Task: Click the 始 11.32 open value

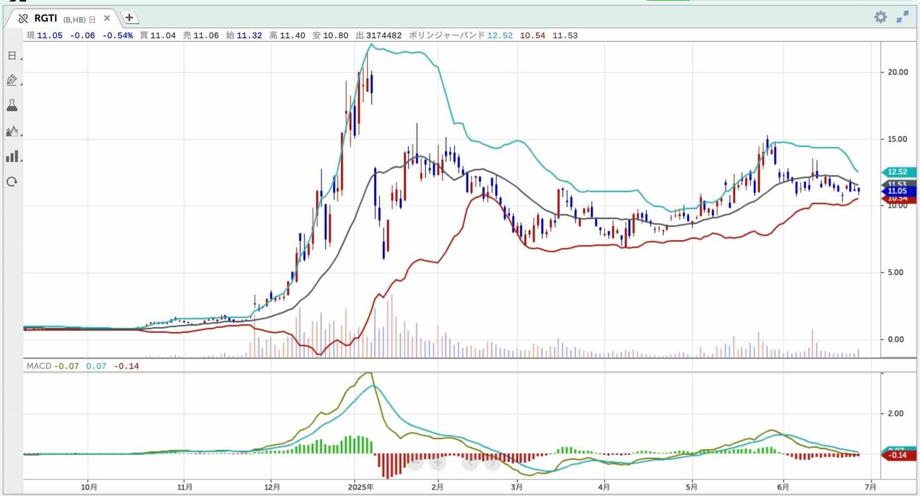Action: coord(244,35)
